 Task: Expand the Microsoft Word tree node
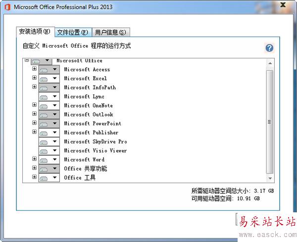pos(34,159)
